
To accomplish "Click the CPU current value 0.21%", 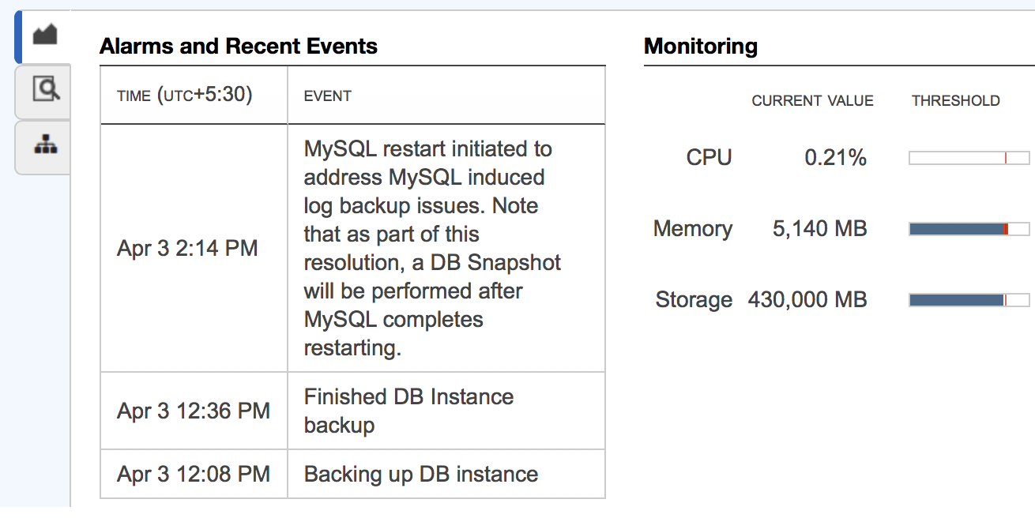I will point(835,158).
